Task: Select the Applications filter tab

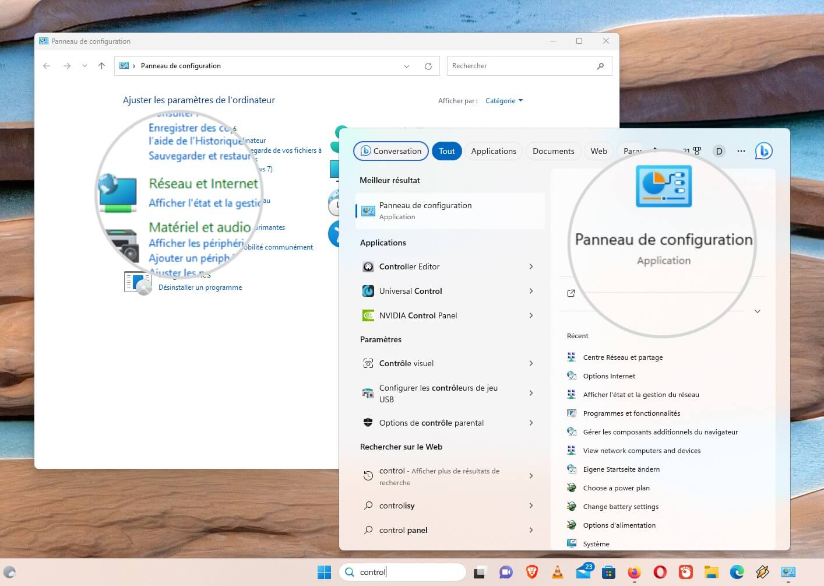Action: pyautogui.click(x=494, y=151)
